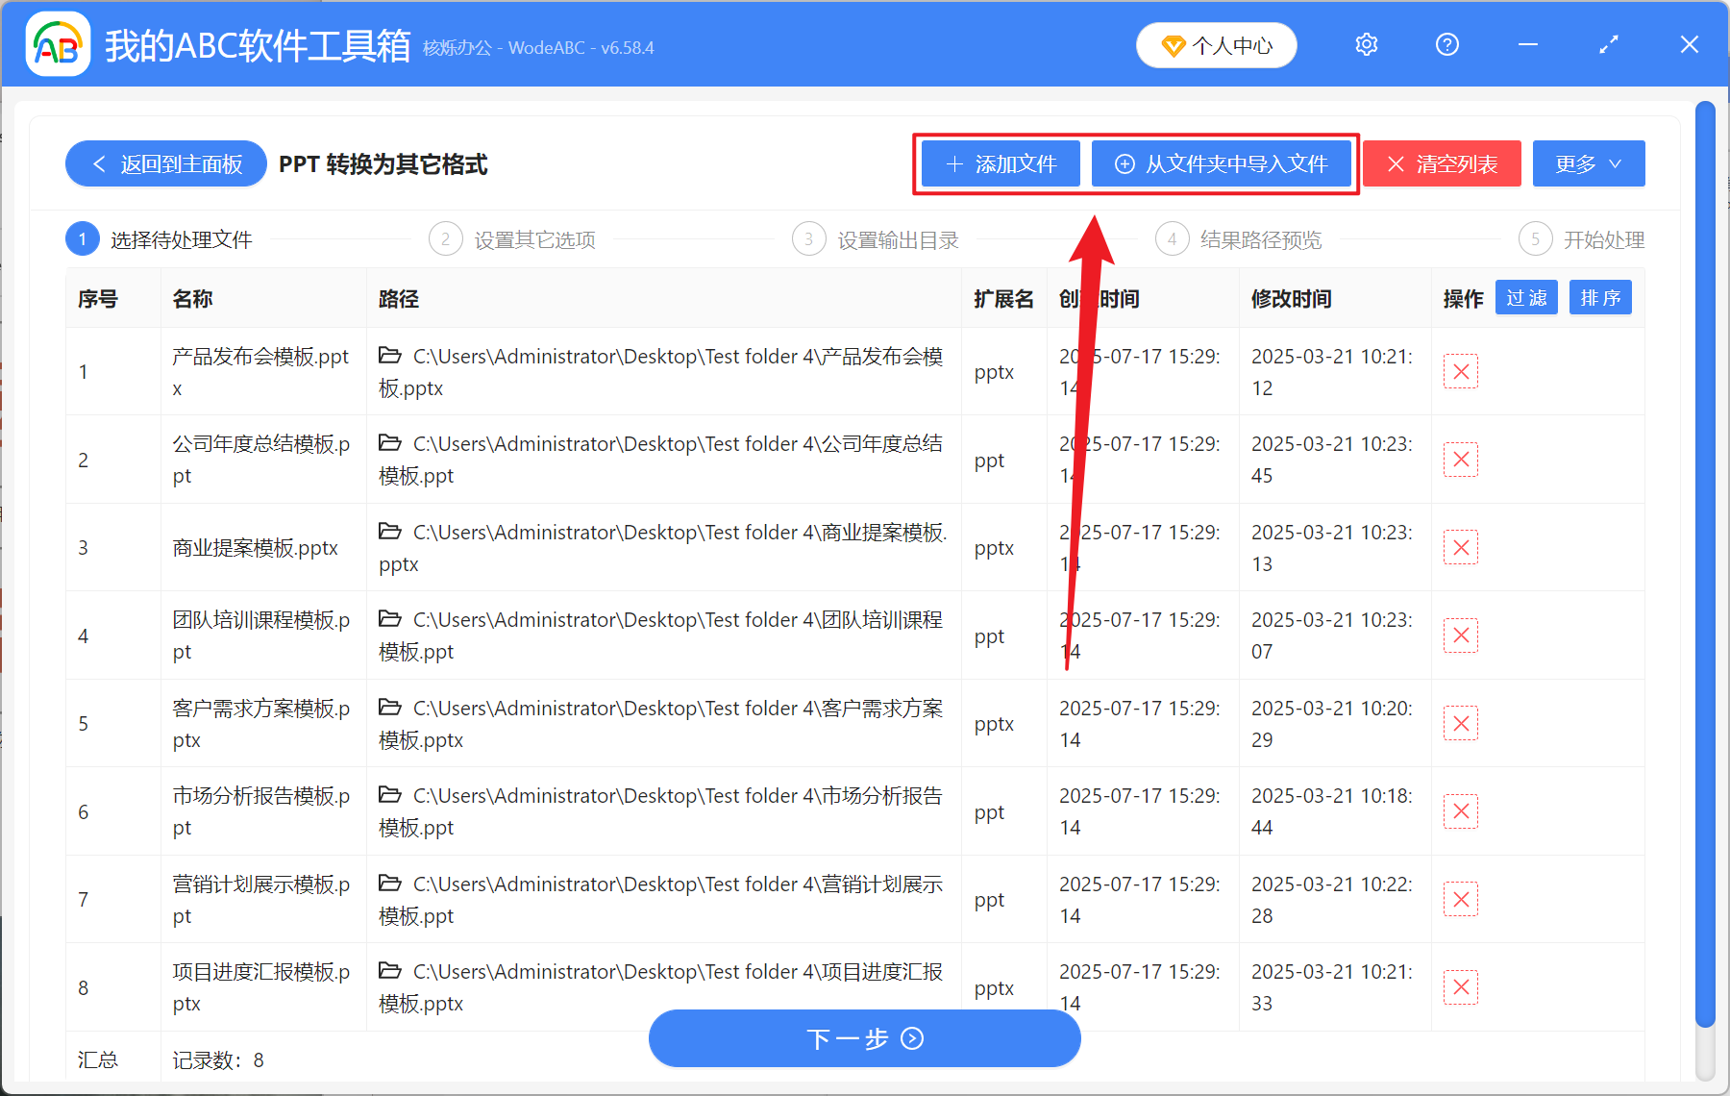Remove 市场分析报告模板.ppt using its delete icon
This screenshot has height=1096, width=1730.
coord(1460,810)
